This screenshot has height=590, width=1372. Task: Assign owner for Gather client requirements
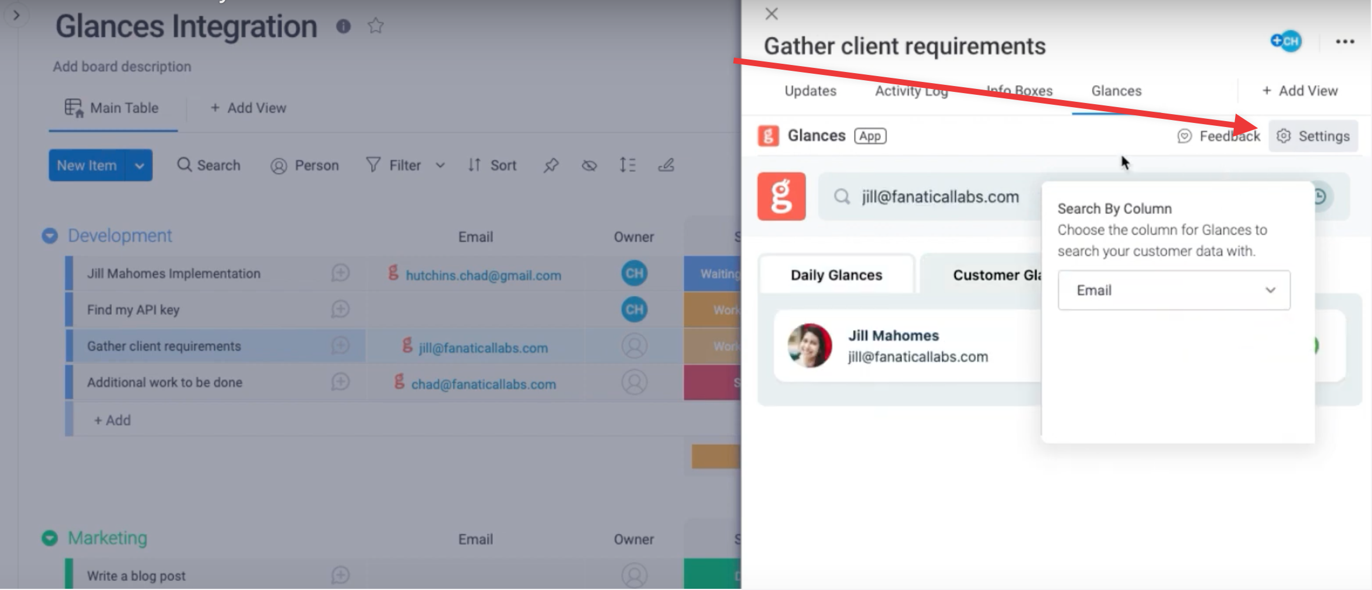(634, 346)
